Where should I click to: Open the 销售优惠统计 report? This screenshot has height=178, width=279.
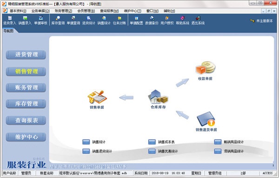click(x=152, y=151)
